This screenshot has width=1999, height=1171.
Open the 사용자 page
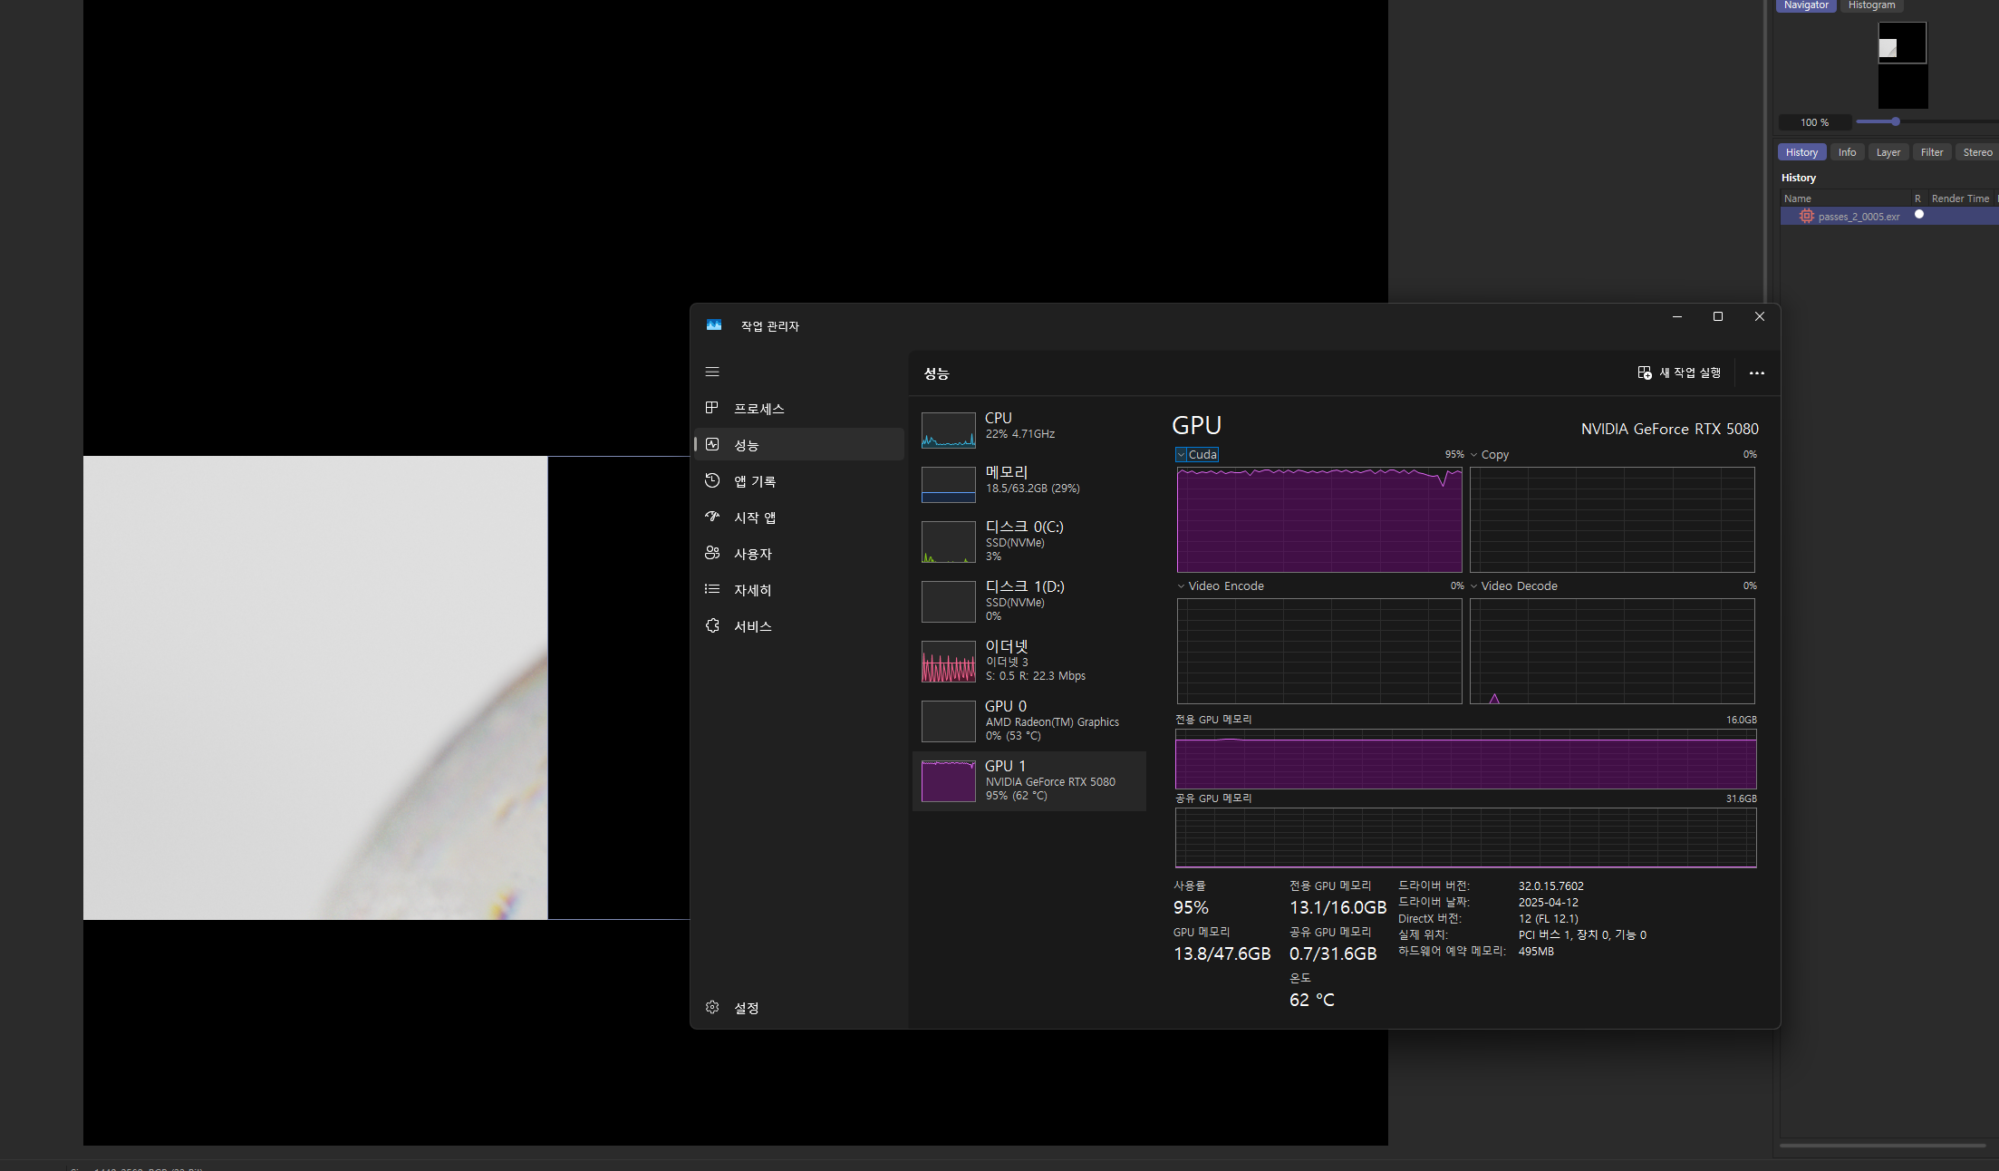(799, 554)
